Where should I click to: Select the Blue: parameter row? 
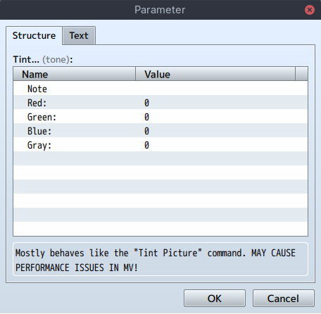(x=160, y=130)
